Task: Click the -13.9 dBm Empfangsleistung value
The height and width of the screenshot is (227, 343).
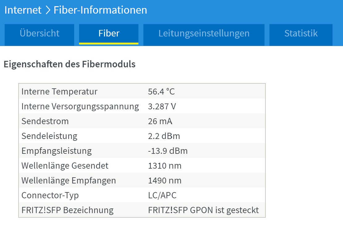Action: [168, 151]
